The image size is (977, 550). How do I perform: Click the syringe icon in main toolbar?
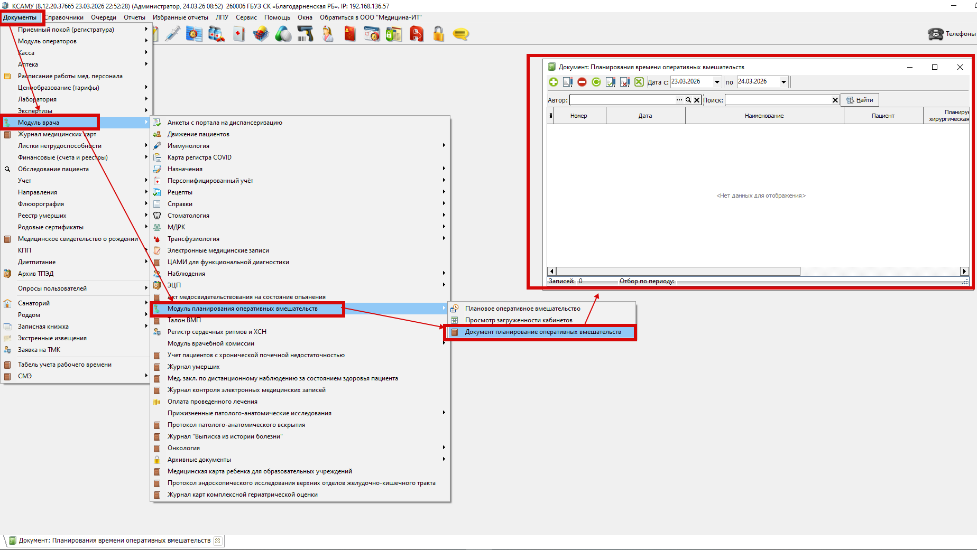click(172, 34)
